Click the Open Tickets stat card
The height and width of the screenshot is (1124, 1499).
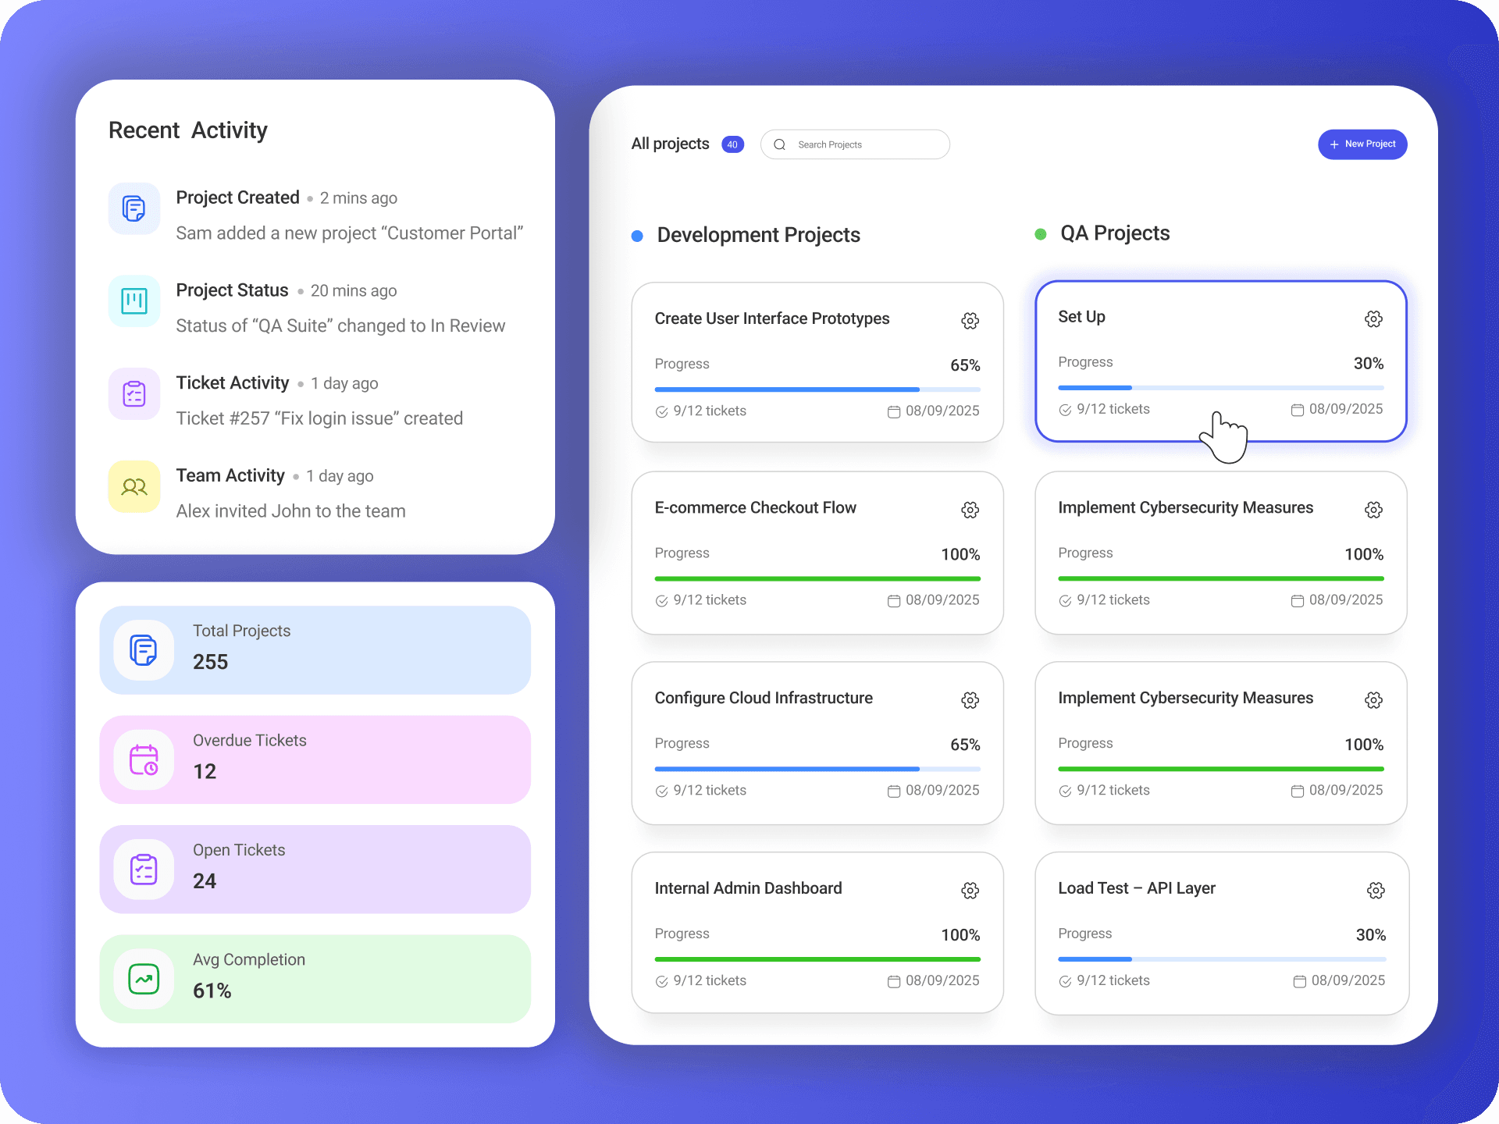[315, 869]
